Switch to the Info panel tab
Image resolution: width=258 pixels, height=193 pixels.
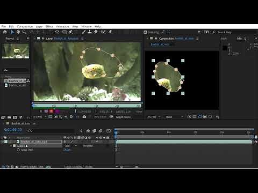pyautogui.click(x=239, y=39)
